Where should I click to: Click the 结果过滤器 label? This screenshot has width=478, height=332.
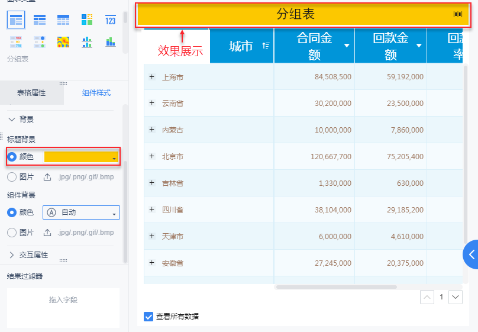(x=25, y=276)
